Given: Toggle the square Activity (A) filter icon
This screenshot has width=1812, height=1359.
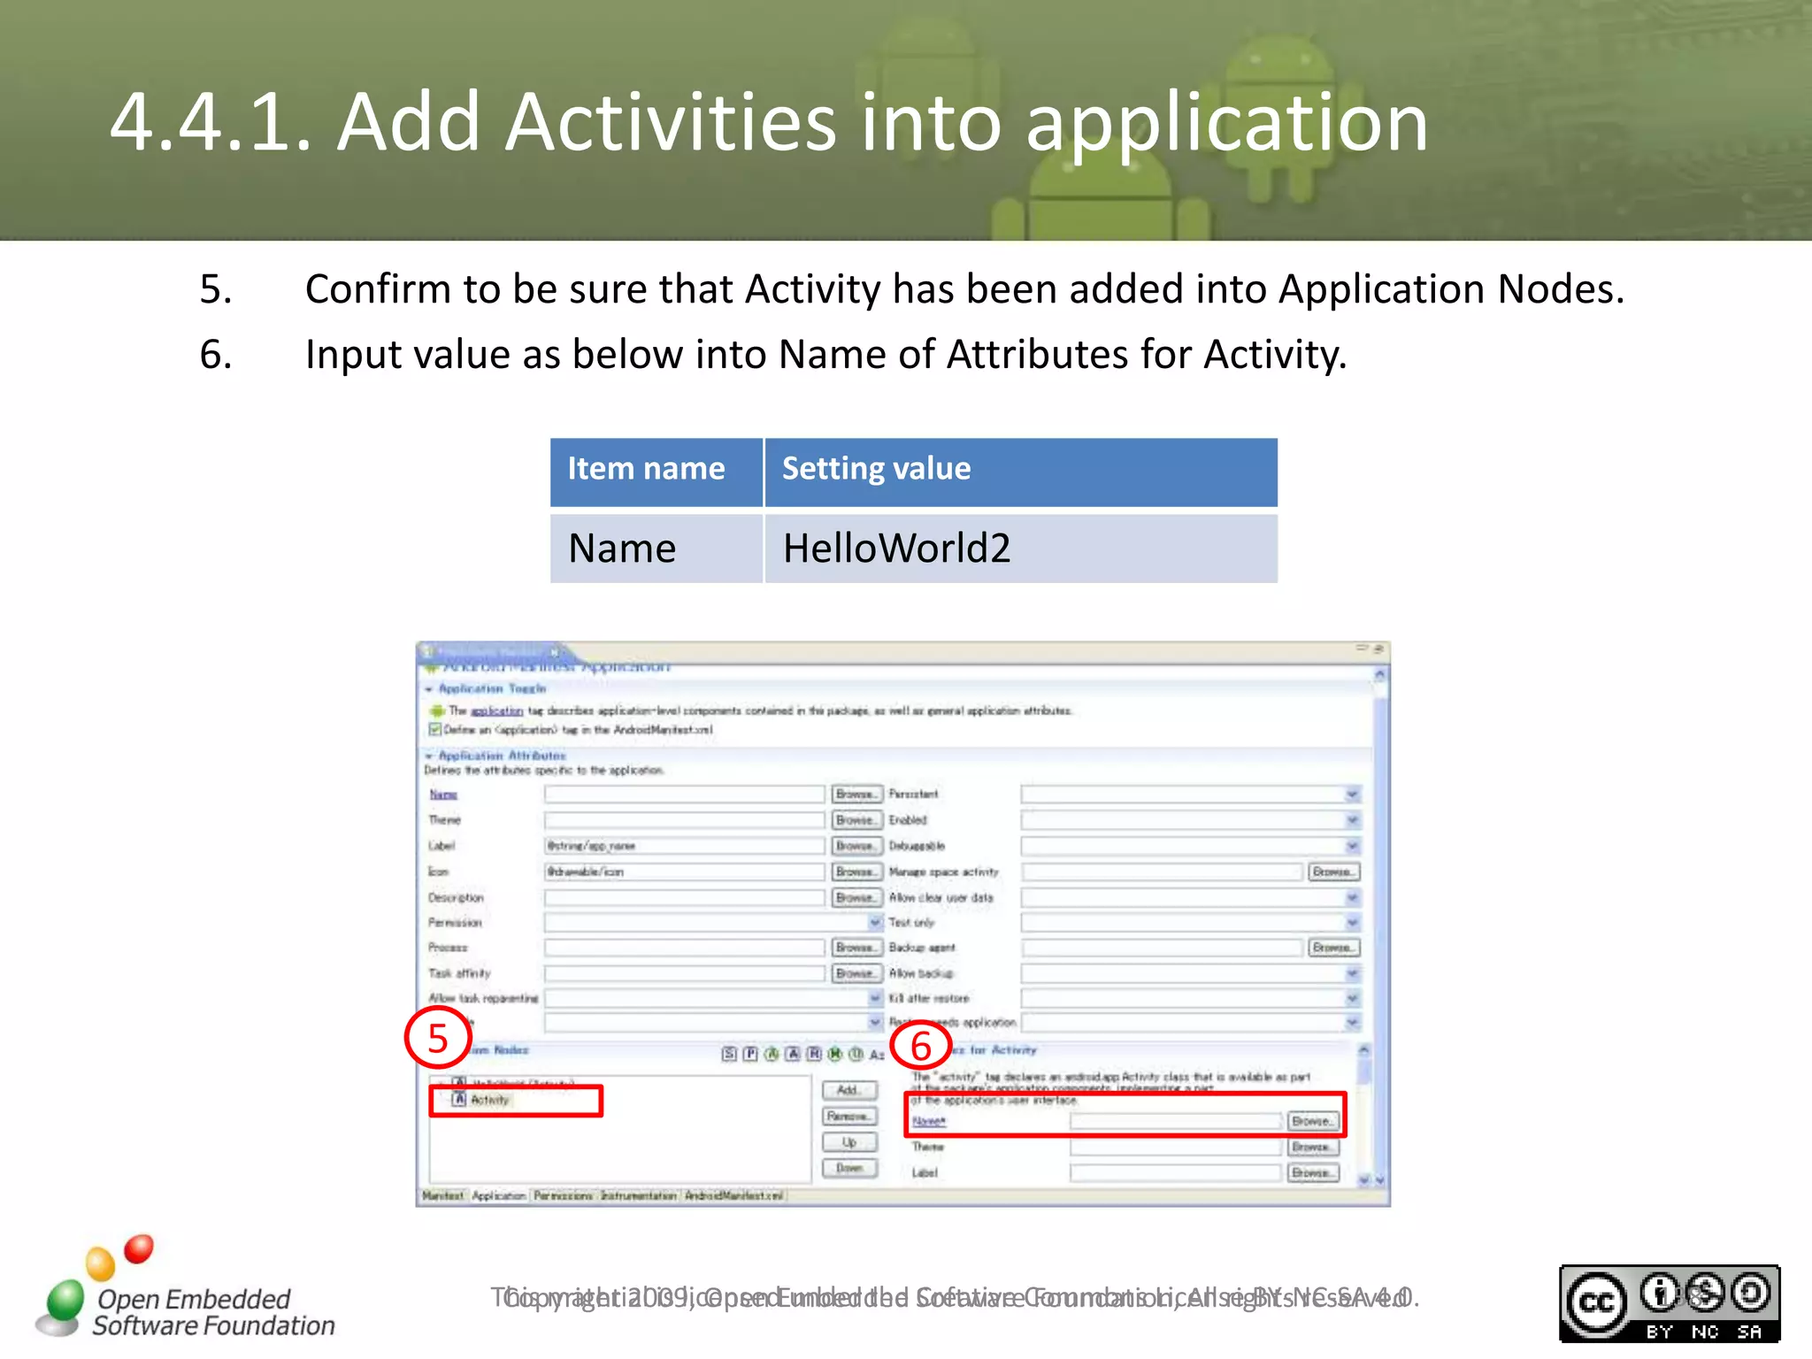Looking at the screenshot, I should (793, 1054).
